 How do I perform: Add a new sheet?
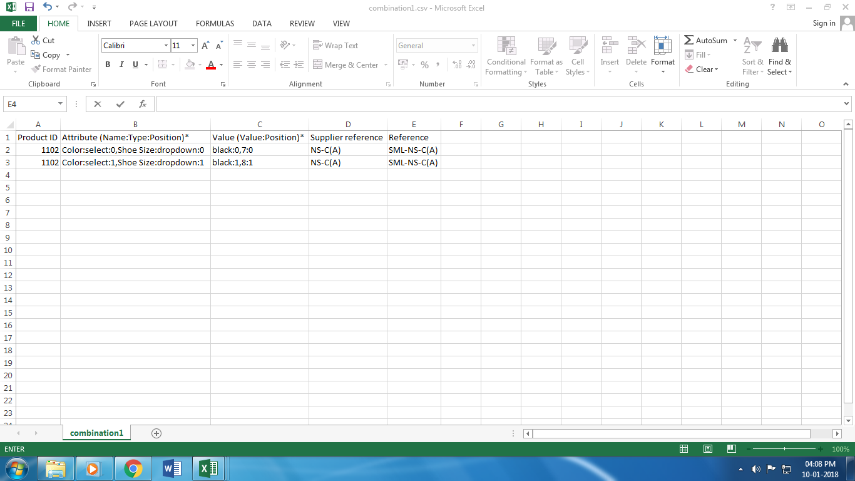[x=156, y=433]
